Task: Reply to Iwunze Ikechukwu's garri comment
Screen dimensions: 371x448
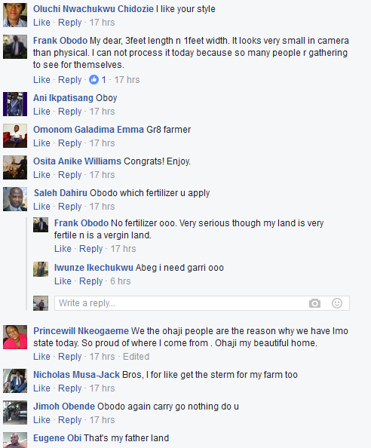Action: (x=90, y=281)
